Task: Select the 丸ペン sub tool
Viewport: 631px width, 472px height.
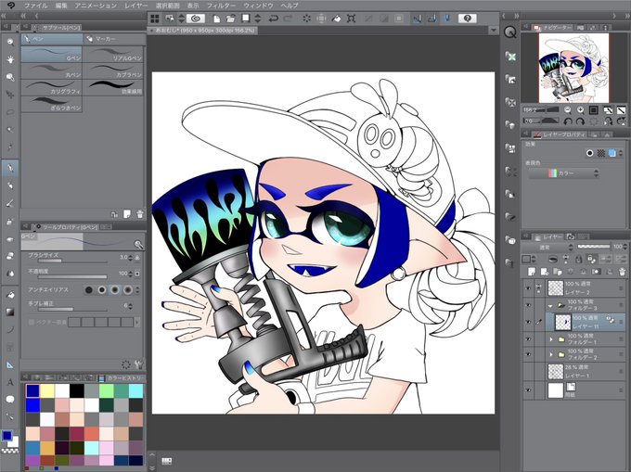Action: pos(52,70)
